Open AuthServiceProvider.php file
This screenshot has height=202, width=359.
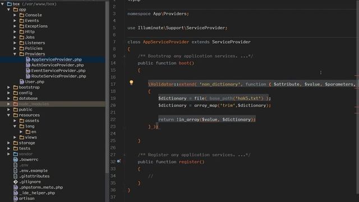coord(57,65)
